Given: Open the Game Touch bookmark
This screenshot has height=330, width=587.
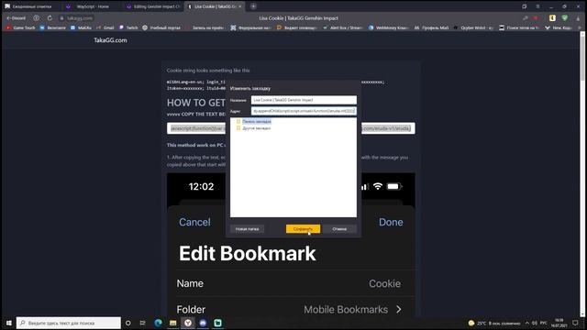Looking at the screenshot, I should click(20, 27).
